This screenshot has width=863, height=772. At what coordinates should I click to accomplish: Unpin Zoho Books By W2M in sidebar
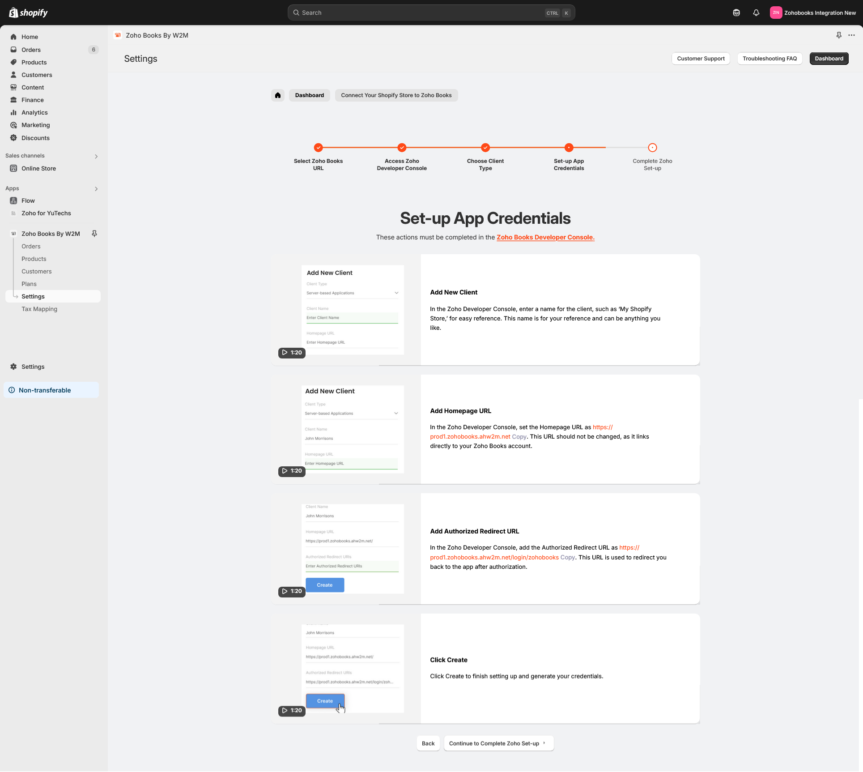pos(94,234)
